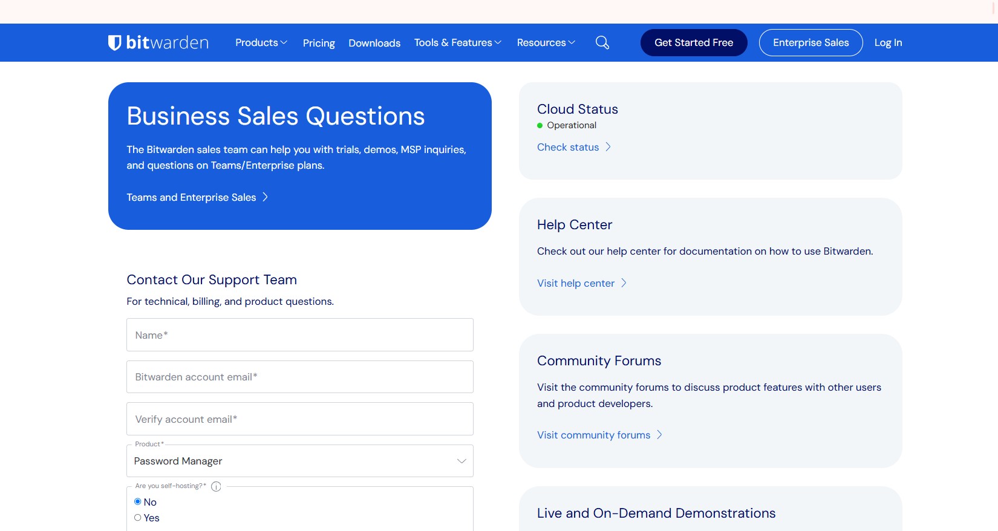The image size is (998, 531).
Task: Focus the Verify account email field
Action: 300,419
